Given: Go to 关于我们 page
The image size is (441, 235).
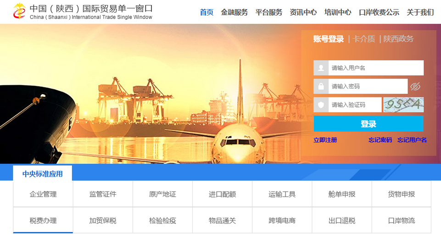Looking at the screenshot, I should tap(420, 12).
